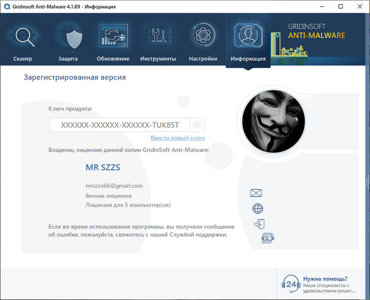Screen dimensions: 370x300
Task: Open the 24 support headset icon
Action: click(291, 284)
